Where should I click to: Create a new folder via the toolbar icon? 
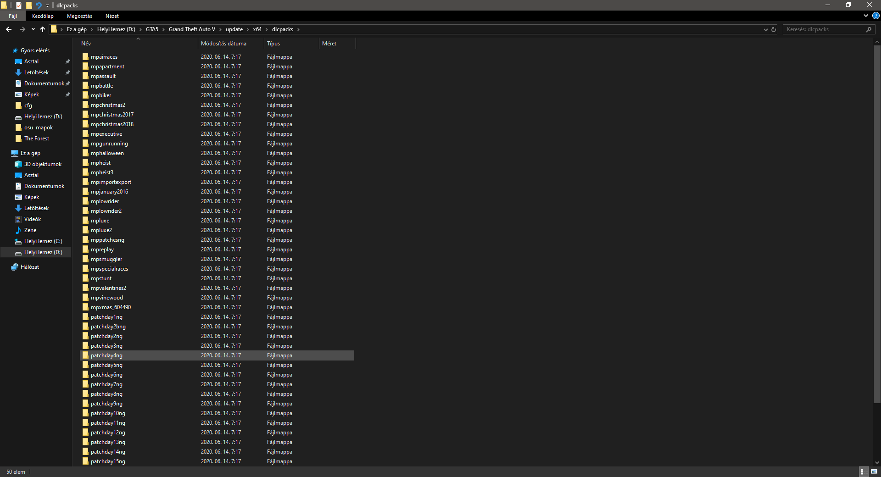point(28,5)
